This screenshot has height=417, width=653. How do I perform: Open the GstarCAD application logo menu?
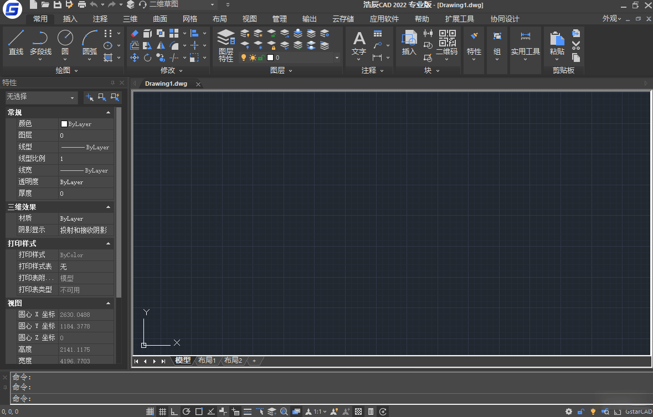(x=12, y=9)
